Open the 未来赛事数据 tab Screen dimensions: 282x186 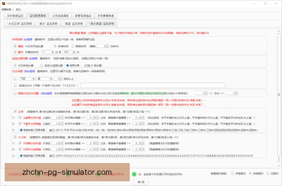pos(106,16)
